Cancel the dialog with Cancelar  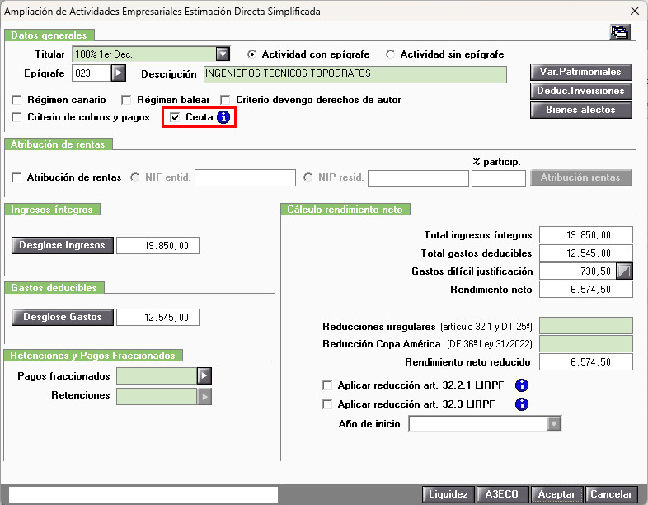[x=611, y=494]
